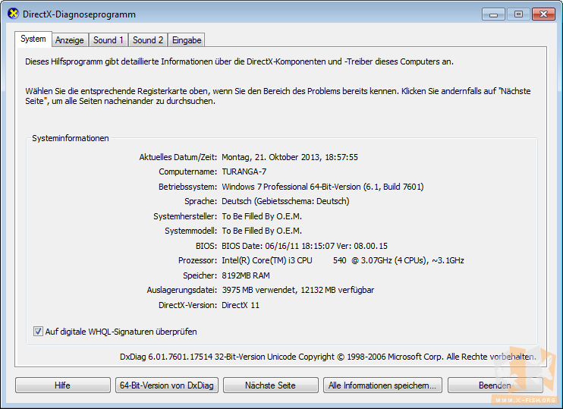Go to Nächste Seite
This screenshot has height=409, width=563.
coord(270,385)
